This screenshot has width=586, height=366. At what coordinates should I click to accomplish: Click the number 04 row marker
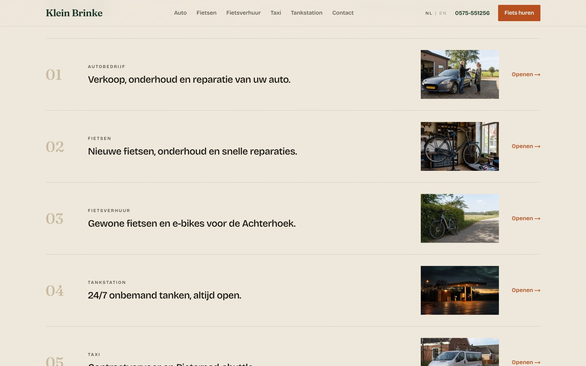(55, 291)
